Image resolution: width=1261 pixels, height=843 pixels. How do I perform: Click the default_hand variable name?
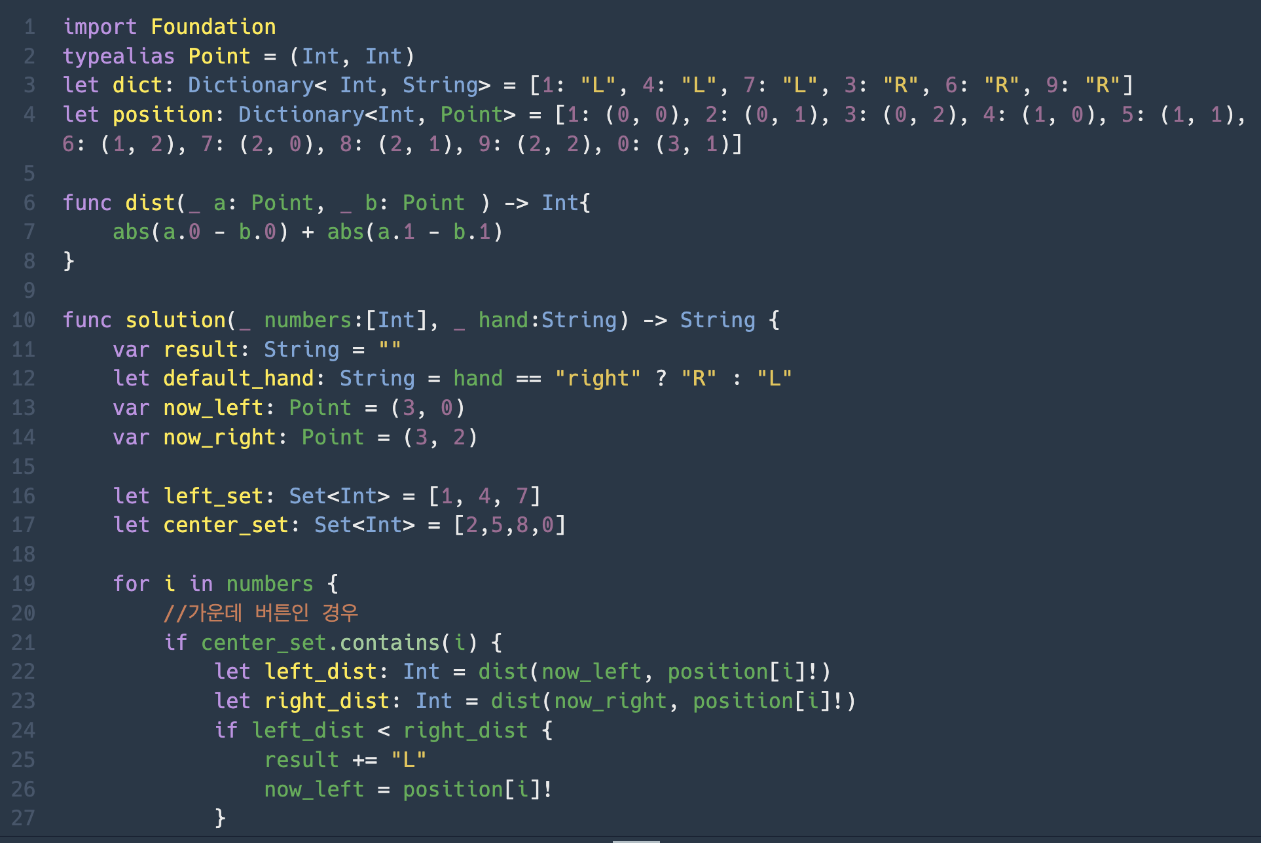click(x=238, y=378)
